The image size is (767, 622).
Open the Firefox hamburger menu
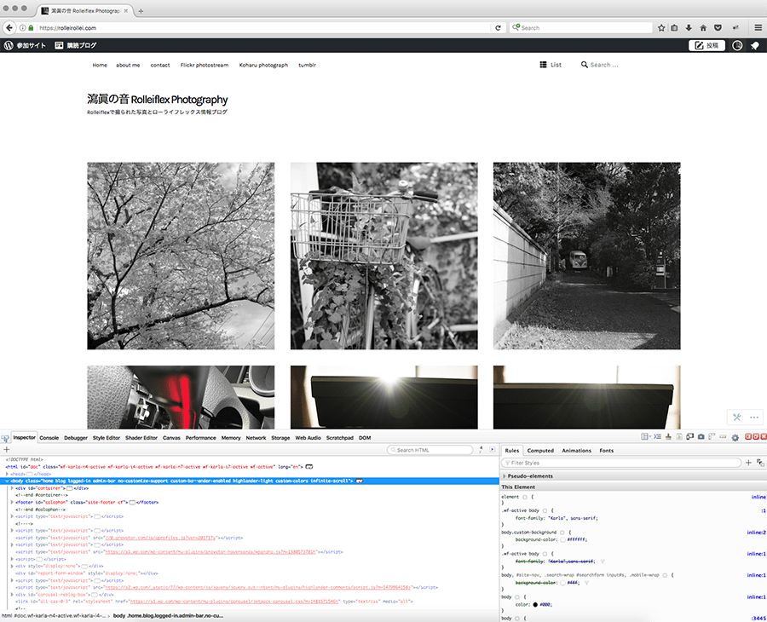(x=758, y=27)
